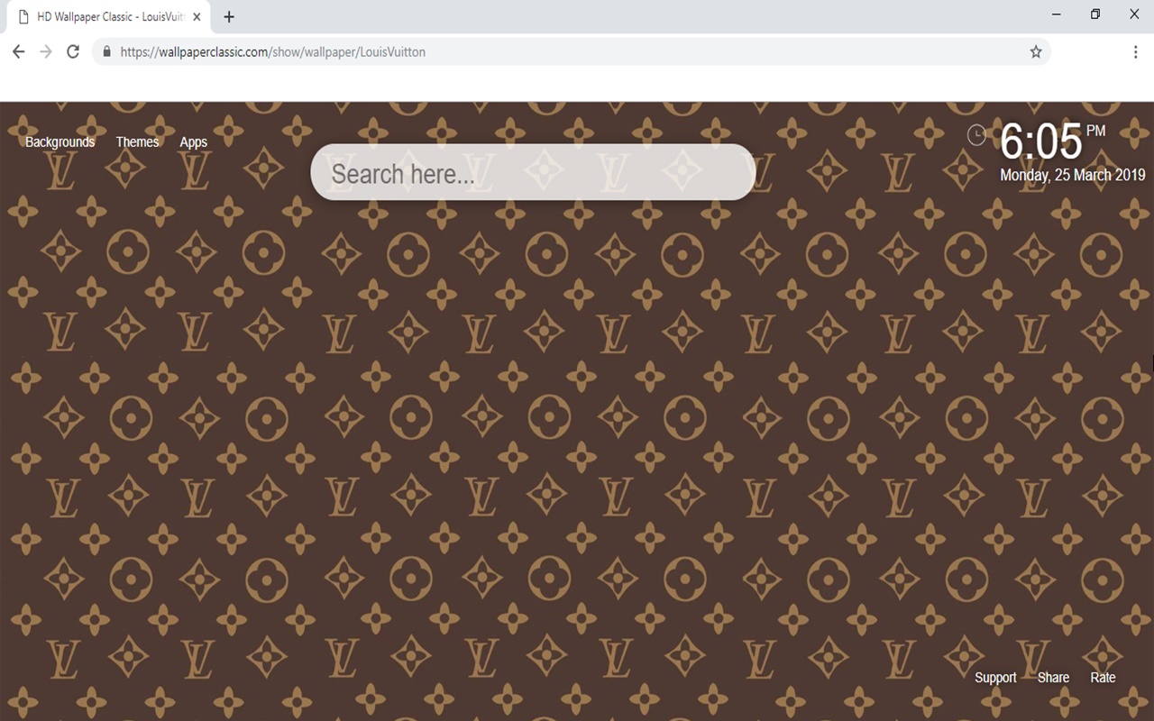Click the Rate link
The width and height of the screenshot is (1154, 721).
[1103, 678]
